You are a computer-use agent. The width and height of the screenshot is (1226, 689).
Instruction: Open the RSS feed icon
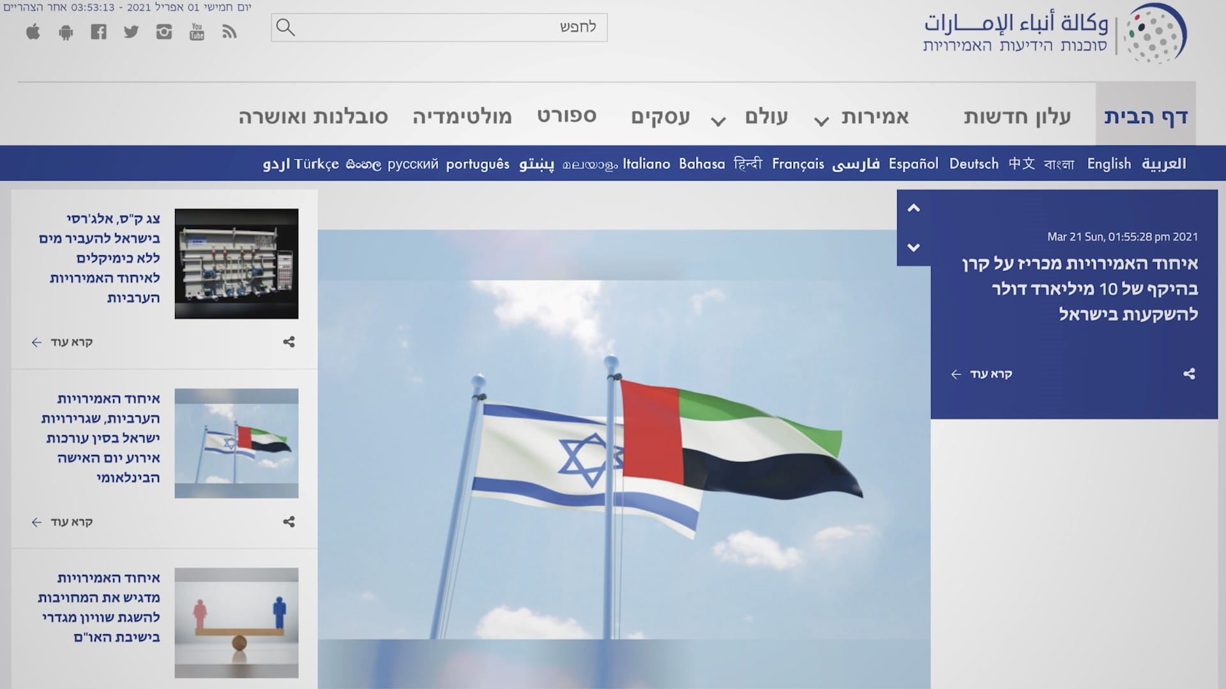(228, 31)
